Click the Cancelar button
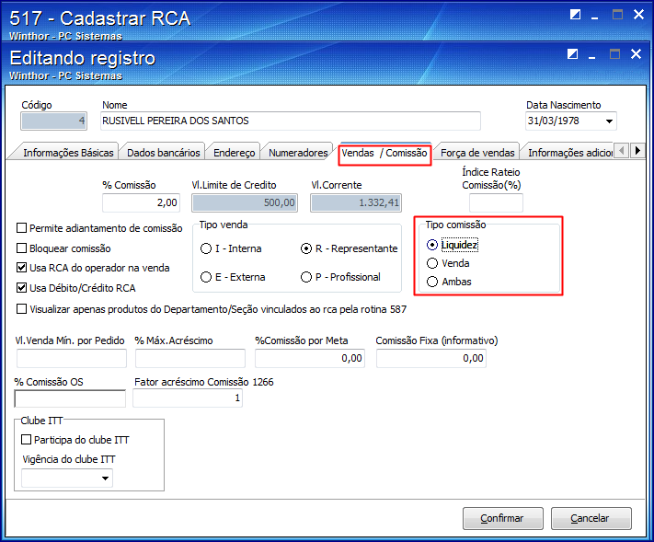 pyautogui.click(x=591, y=518)
